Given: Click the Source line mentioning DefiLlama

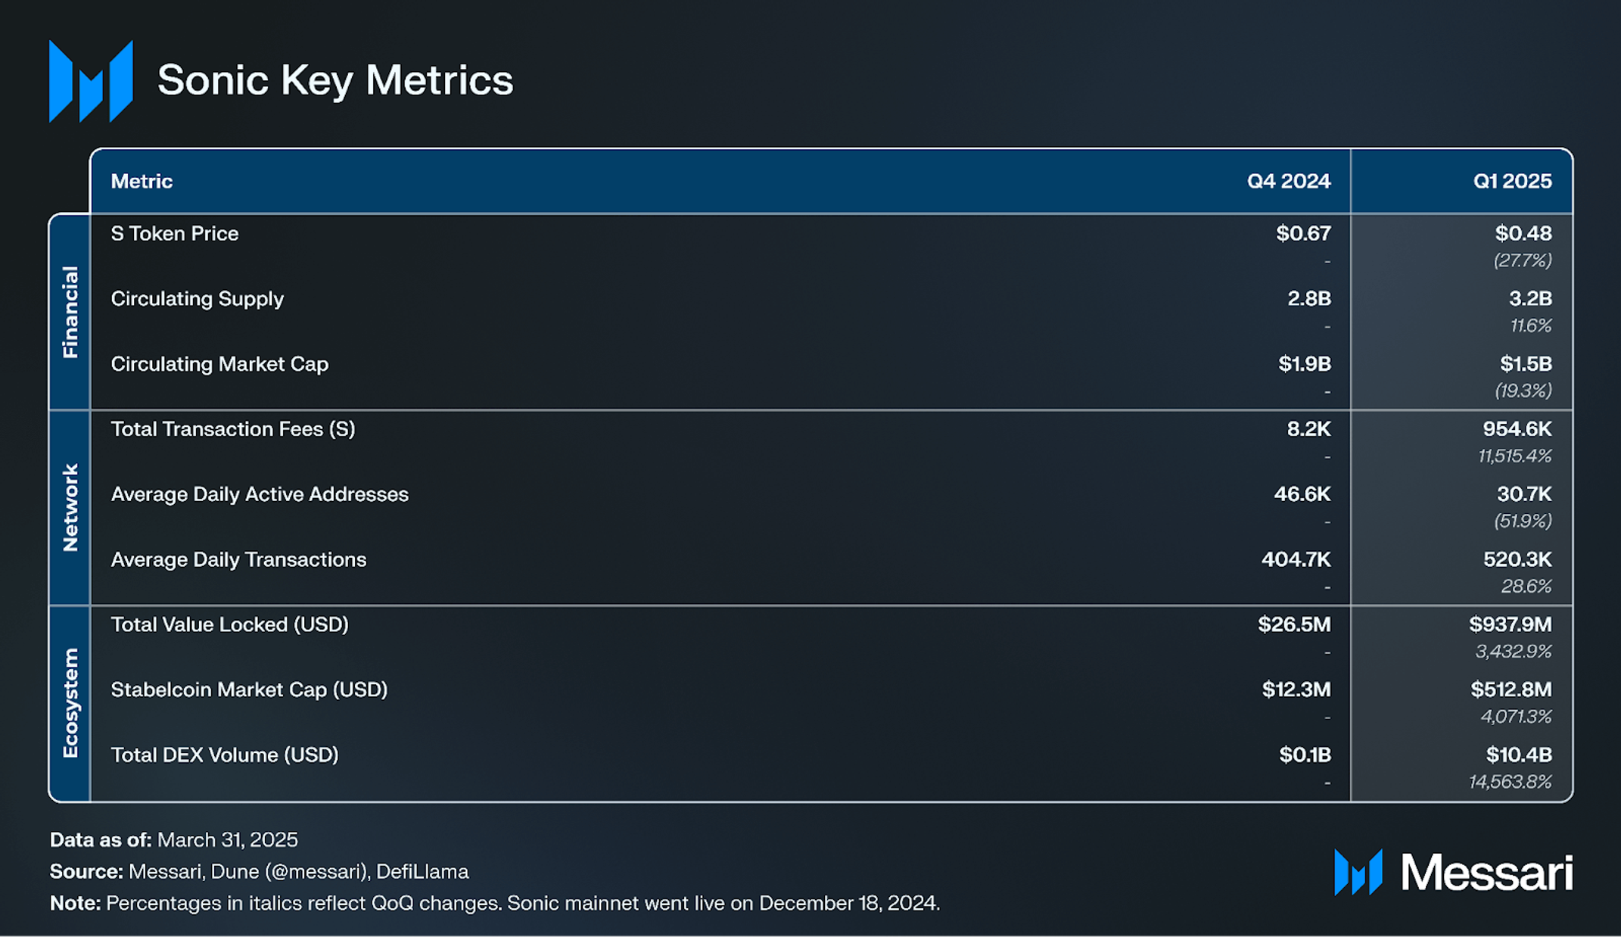Looking at the screenshot, I should click(260, 872).
